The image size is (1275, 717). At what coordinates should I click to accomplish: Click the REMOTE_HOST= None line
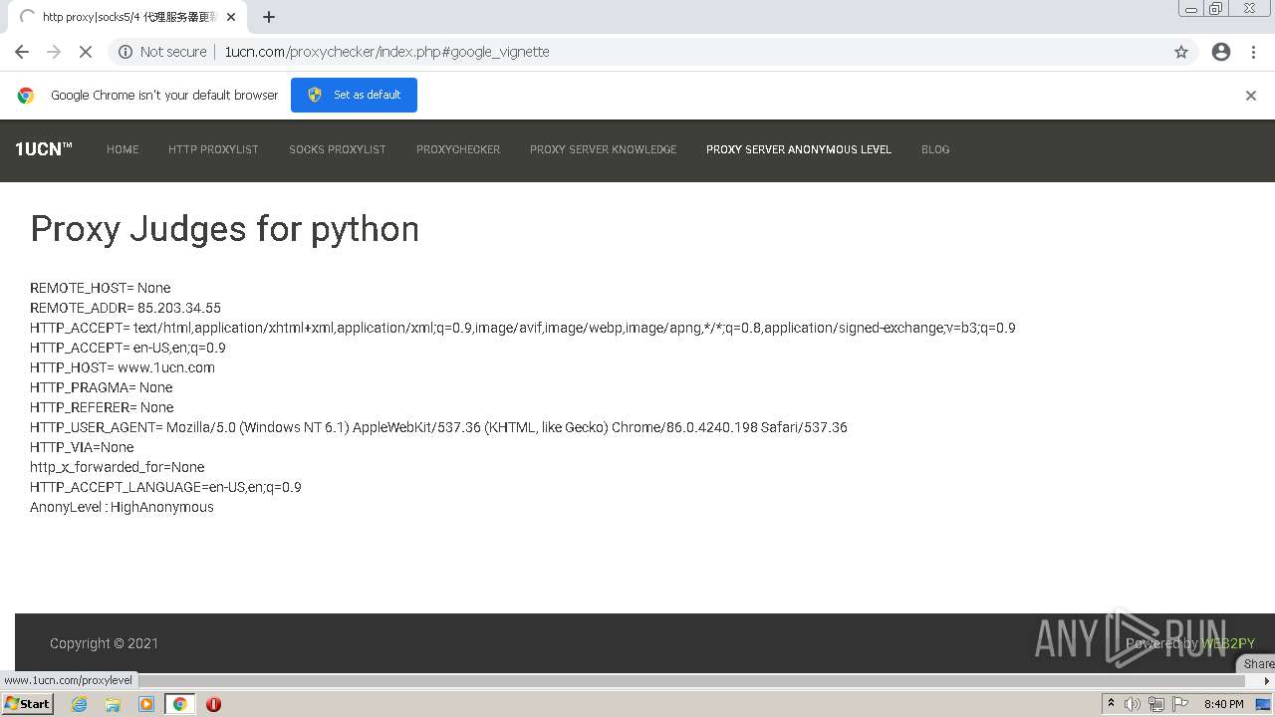coord(101,288)
